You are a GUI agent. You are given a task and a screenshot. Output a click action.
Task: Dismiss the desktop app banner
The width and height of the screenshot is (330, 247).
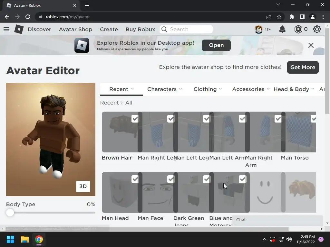tap(311, 45)
